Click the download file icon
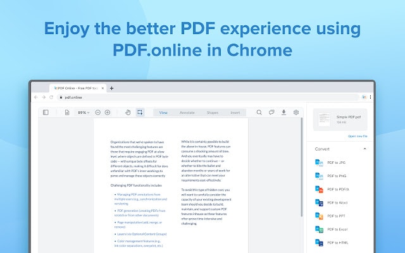The width and height of the screenshot is (405, 253). [283, 113]
